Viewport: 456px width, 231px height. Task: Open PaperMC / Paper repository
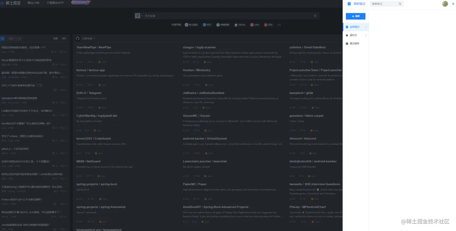tap(195, 184)
